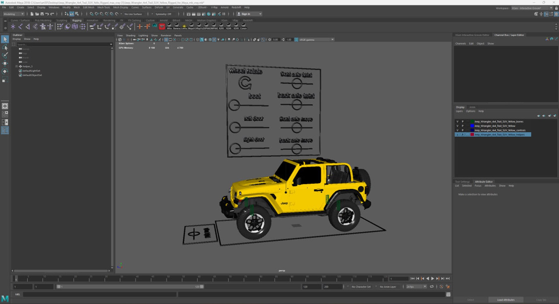The width and height of the screenshot is (559, 304).
Task: Select the Create Lattice shelf icon
Action: click(x=75, y=27)
